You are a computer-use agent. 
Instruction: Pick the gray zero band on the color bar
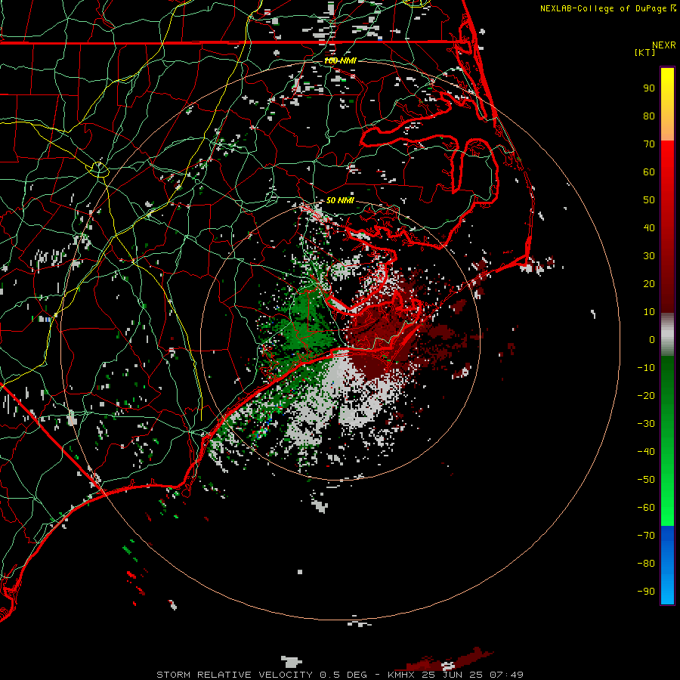667,335
